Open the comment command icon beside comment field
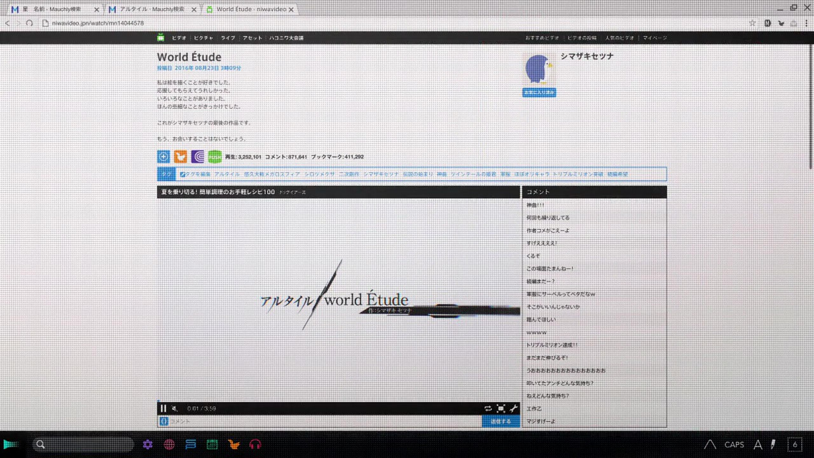The height and width of the screenshot is (458, 814). point(163,421)
